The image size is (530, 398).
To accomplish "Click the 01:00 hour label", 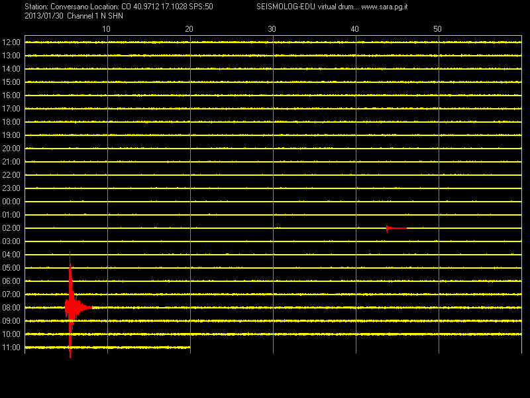I will [11, 215].
